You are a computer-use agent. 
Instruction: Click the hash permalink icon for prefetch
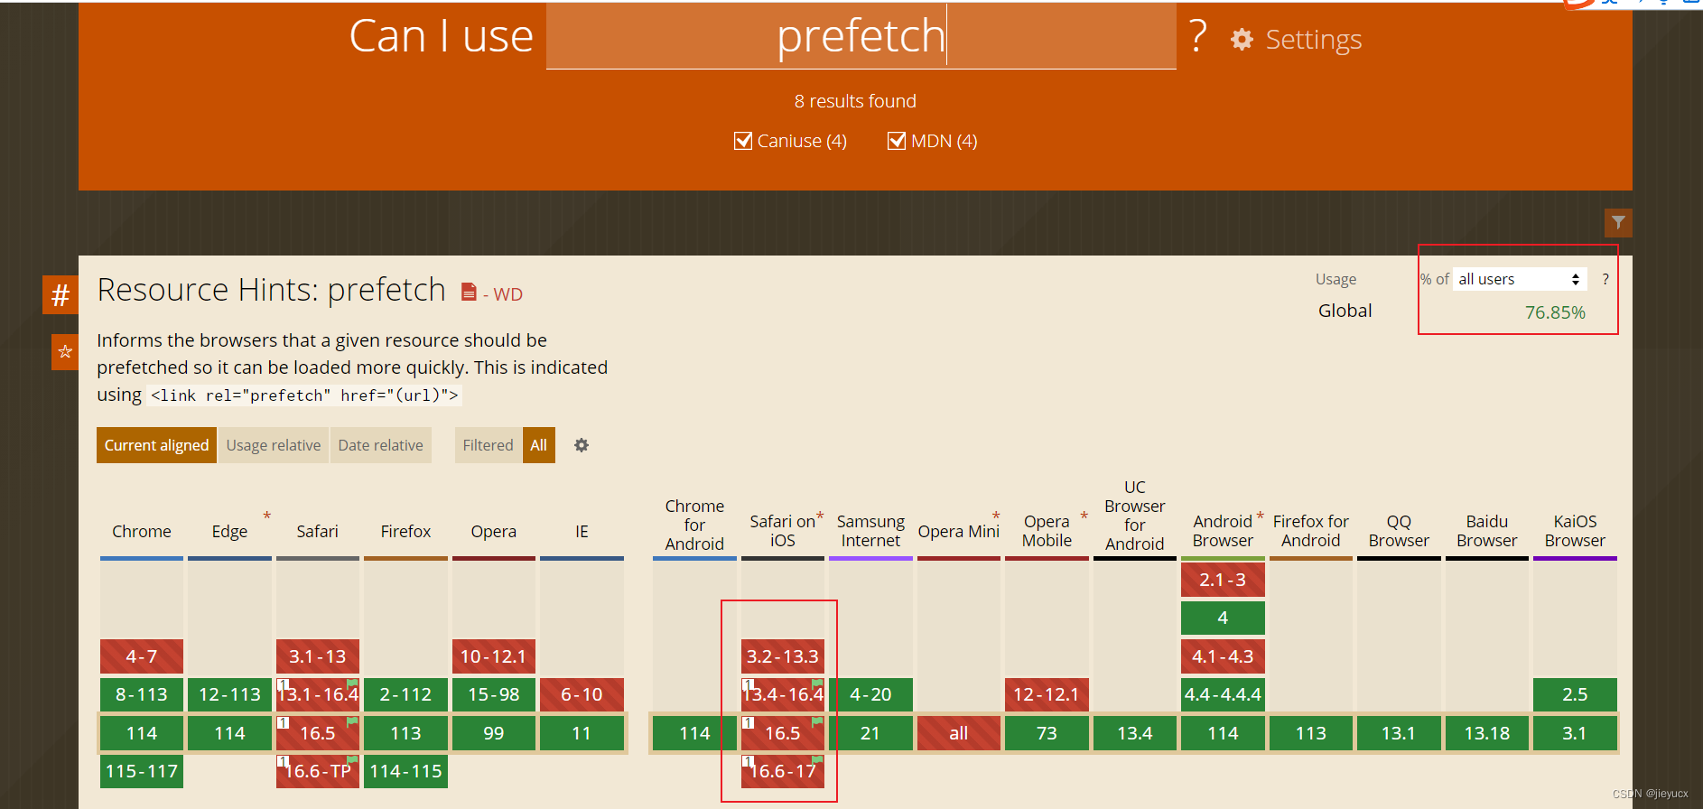[x=60, y=294]
